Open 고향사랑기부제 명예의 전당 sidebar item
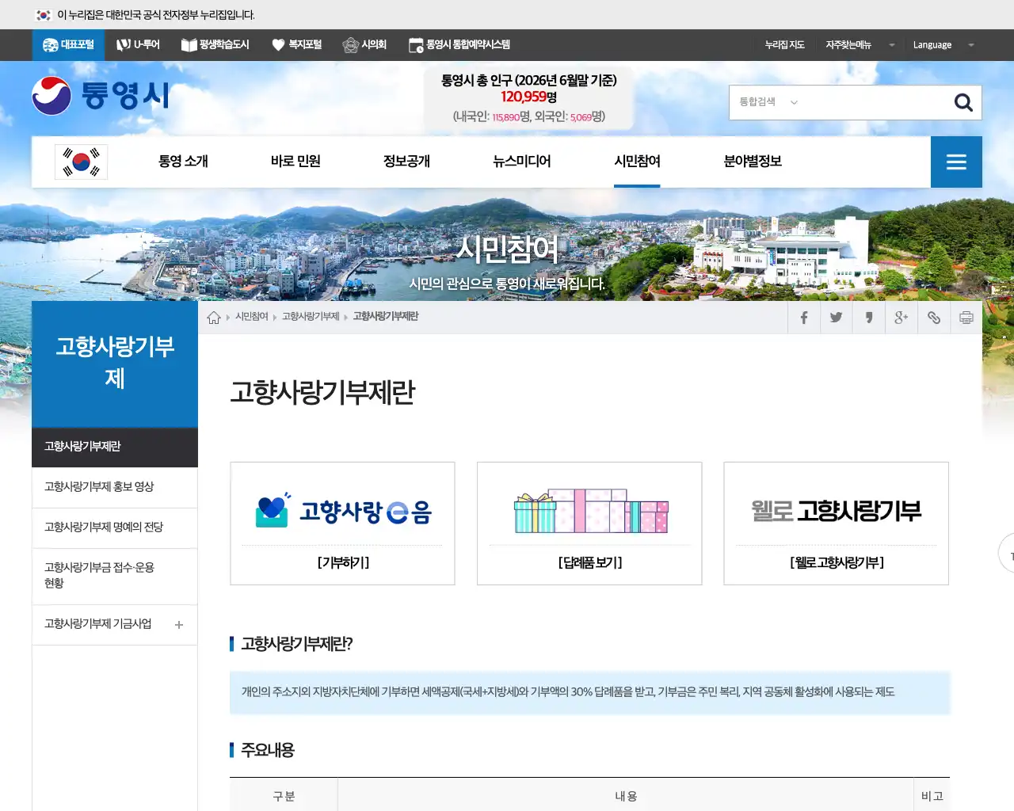Viewport: 1014px width, 811px height. [115, 528]
